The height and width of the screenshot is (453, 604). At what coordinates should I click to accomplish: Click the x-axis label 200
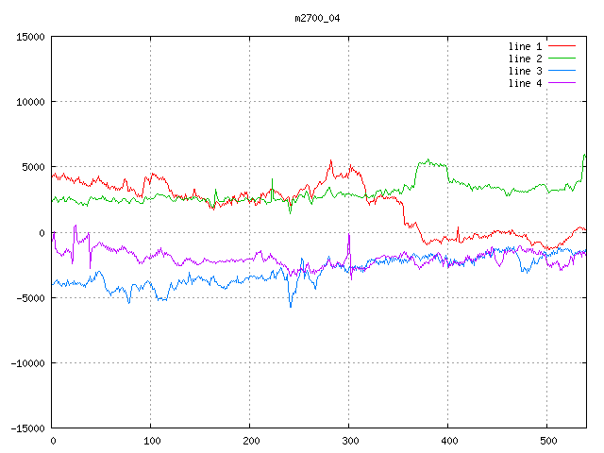251,441
